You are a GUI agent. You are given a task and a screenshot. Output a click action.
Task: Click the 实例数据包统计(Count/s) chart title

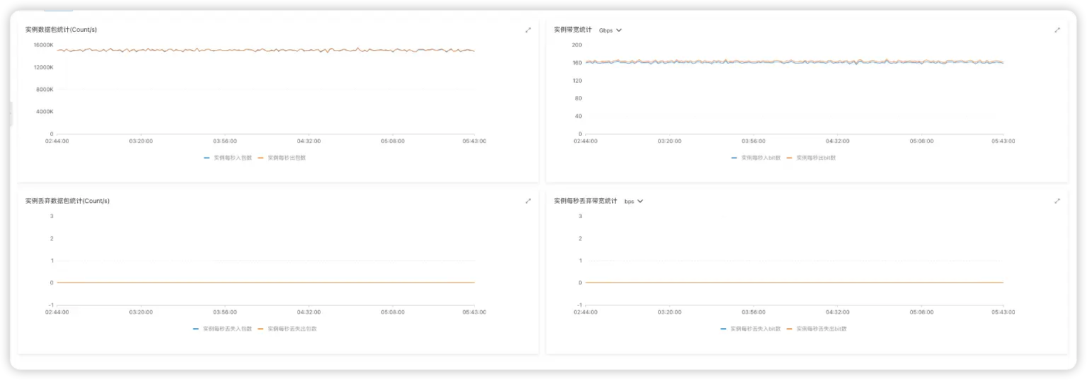point(61,30)
